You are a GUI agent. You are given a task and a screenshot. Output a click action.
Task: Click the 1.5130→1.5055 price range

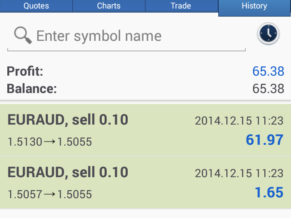click(50, 142)
